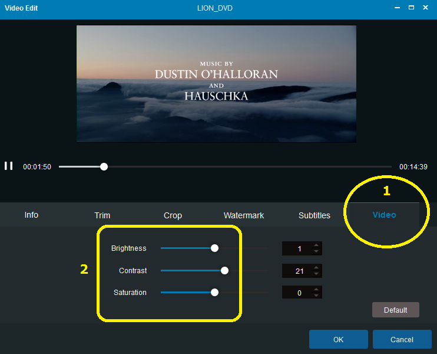Image resolution: width=437 pixels, height=354 pixels.
Task: Click the LION_DVD window title
Action: [x=215, y=8]
